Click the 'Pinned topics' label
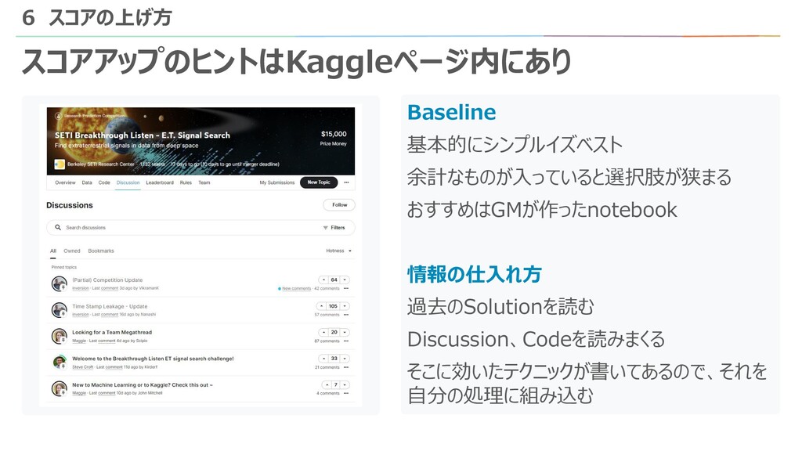 point(64,268)
